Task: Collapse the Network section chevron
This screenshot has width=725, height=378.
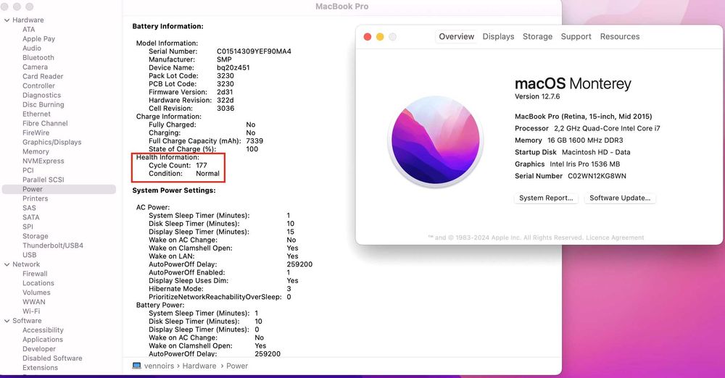Action: 7,265
